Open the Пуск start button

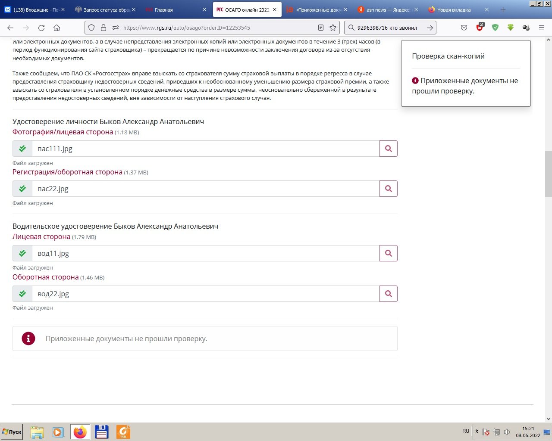click(12, 432)
